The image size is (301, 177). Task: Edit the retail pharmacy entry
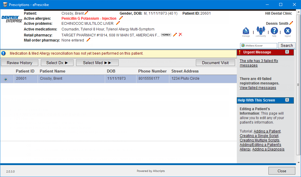pyautogui.click(x=175, y=35)
